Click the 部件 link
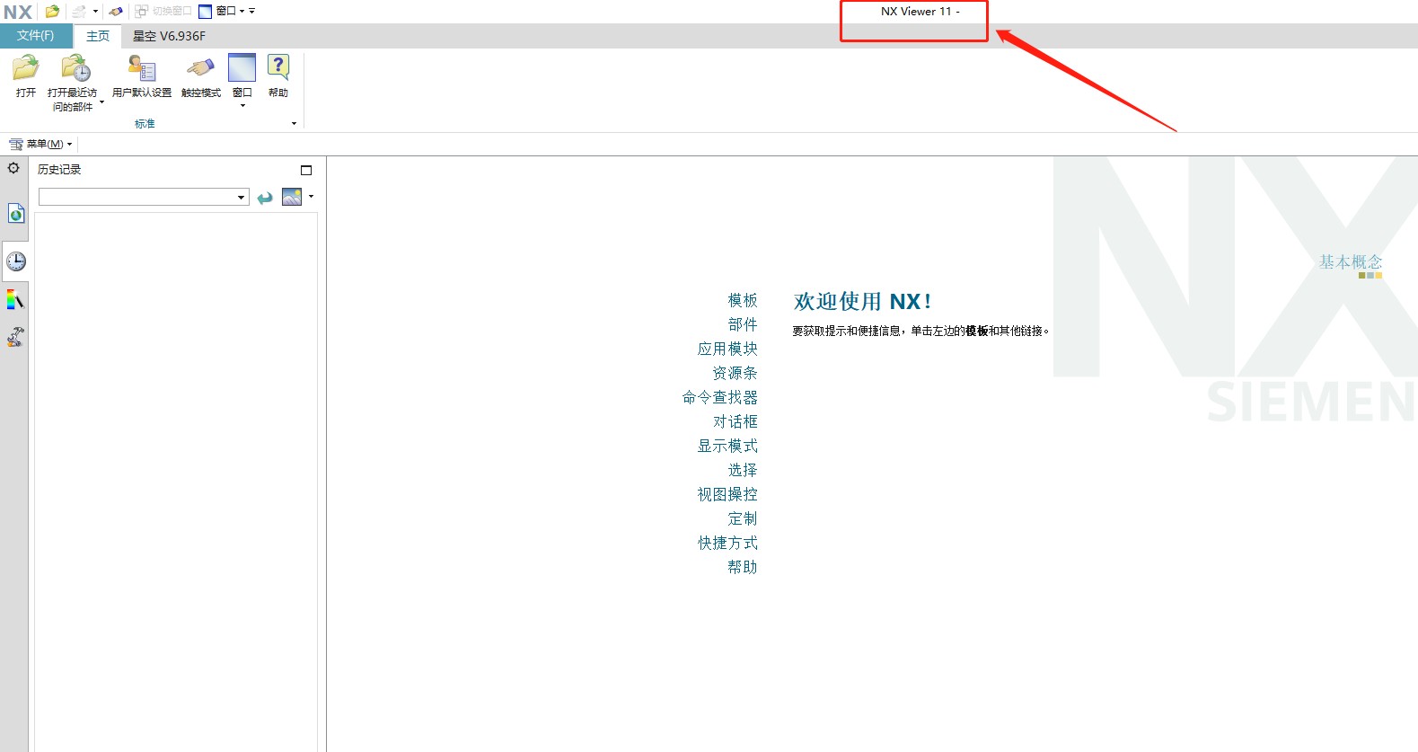This screenshot has height=752, width=1418. pyautogui.click(x=743, y=324)
